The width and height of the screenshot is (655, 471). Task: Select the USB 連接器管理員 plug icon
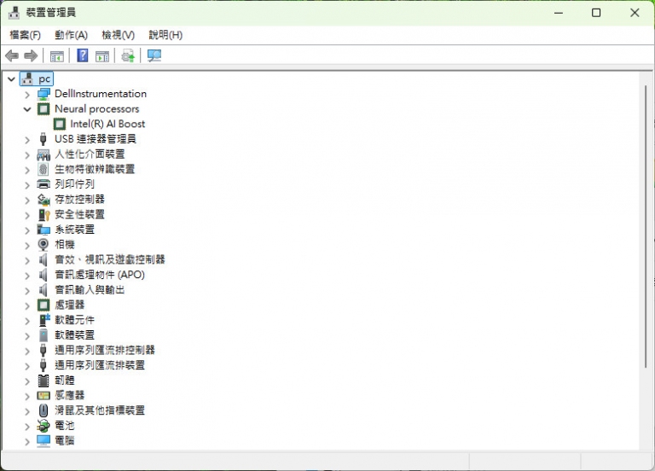pos(43,139)
